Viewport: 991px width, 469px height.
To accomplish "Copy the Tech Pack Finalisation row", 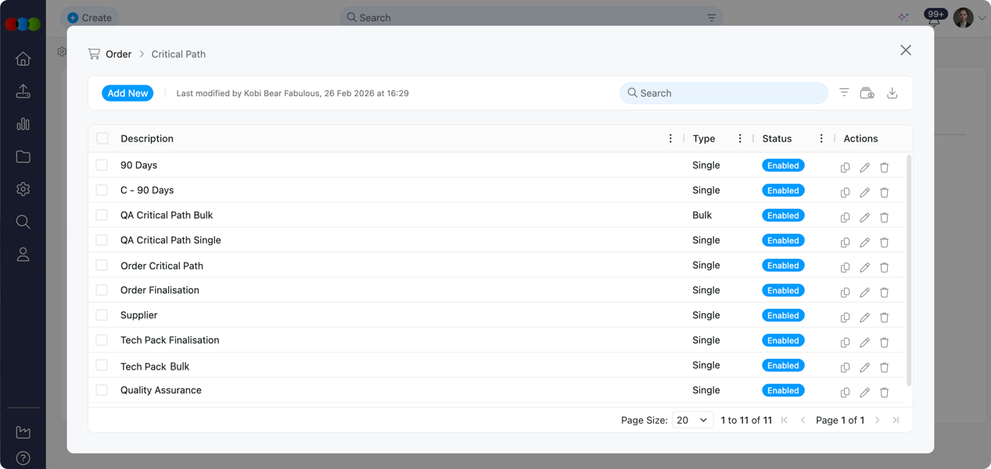I will tap(845, 342).
